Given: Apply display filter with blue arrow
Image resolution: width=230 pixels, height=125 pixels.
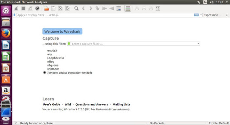Looking at the screenshot, I should click(196, 15).
